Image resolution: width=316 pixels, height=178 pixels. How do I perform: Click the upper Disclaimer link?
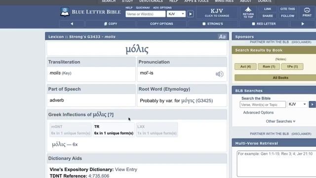(x=301, y=42)
